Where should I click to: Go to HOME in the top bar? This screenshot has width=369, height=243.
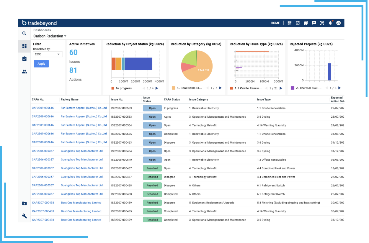(x=275, y=23)
